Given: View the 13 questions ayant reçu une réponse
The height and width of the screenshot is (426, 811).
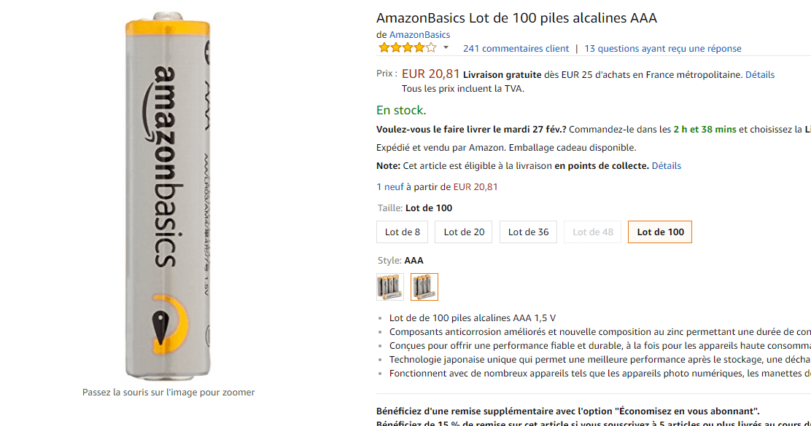Looking at the screenshot, I should (663, 48).
